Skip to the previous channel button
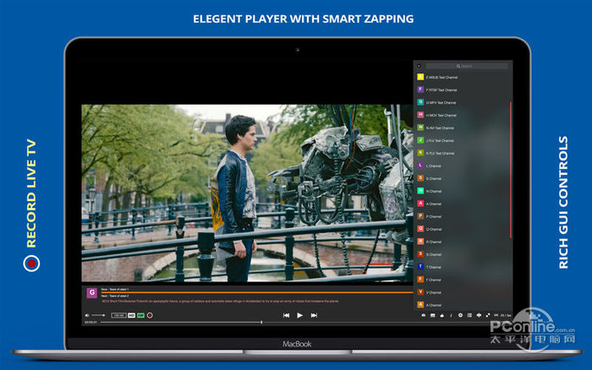This screenshot has height=370, width=592. coord(286,315)
